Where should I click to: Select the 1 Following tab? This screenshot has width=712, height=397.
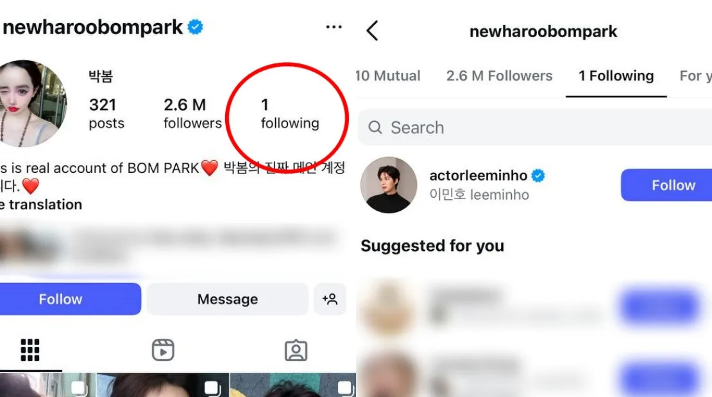(x=616, y=76)
